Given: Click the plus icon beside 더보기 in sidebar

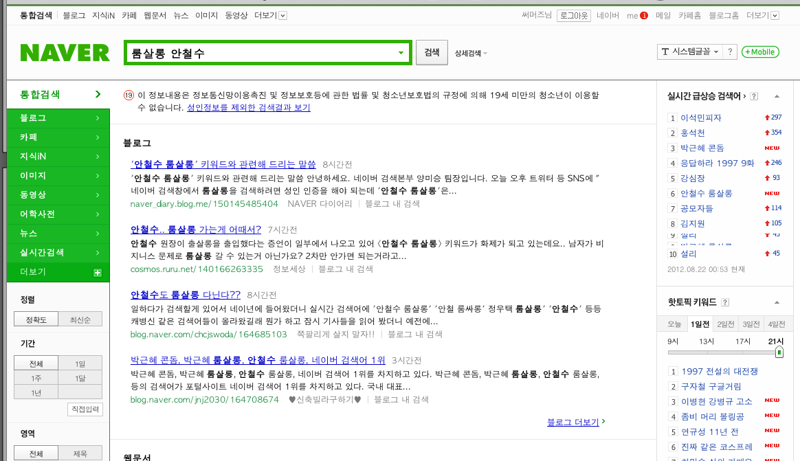Looking at the screenshot, I should (98, 272).
